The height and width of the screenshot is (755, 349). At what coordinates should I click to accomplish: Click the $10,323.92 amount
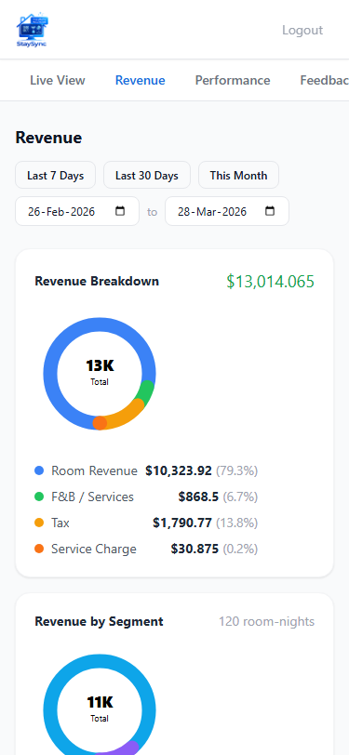179,470
